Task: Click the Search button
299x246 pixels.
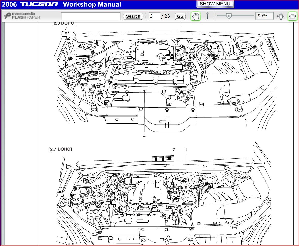Action: (x=133, y=16)
